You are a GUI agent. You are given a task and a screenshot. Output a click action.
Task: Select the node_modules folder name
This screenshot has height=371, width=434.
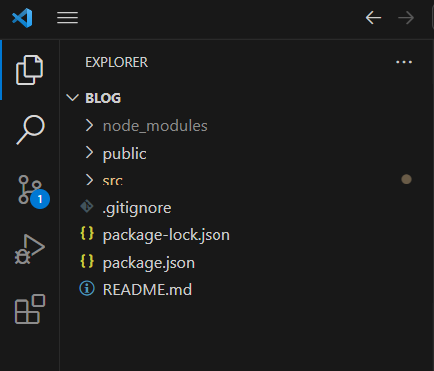[155, 126]
